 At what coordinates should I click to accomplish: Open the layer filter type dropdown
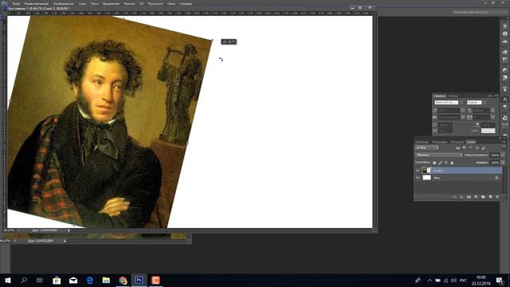pyautogui.click(x=427, y=148)
